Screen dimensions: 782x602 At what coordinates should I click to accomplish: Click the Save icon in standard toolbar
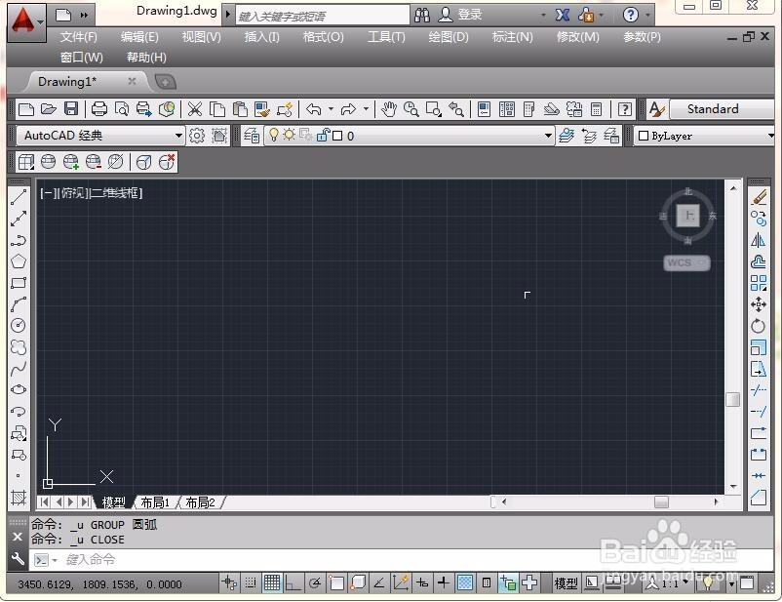pos(71,109)
